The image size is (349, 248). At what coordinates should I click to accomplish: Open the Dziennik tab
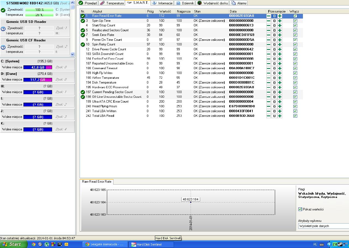[185, 3]
